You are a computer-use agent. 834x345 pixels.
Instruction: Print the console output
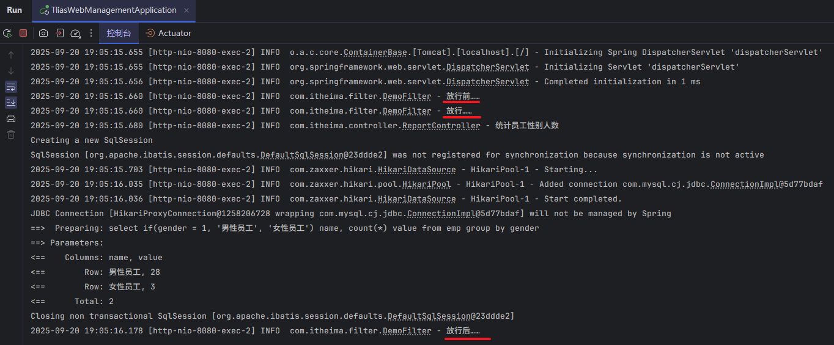click(11, 118)
